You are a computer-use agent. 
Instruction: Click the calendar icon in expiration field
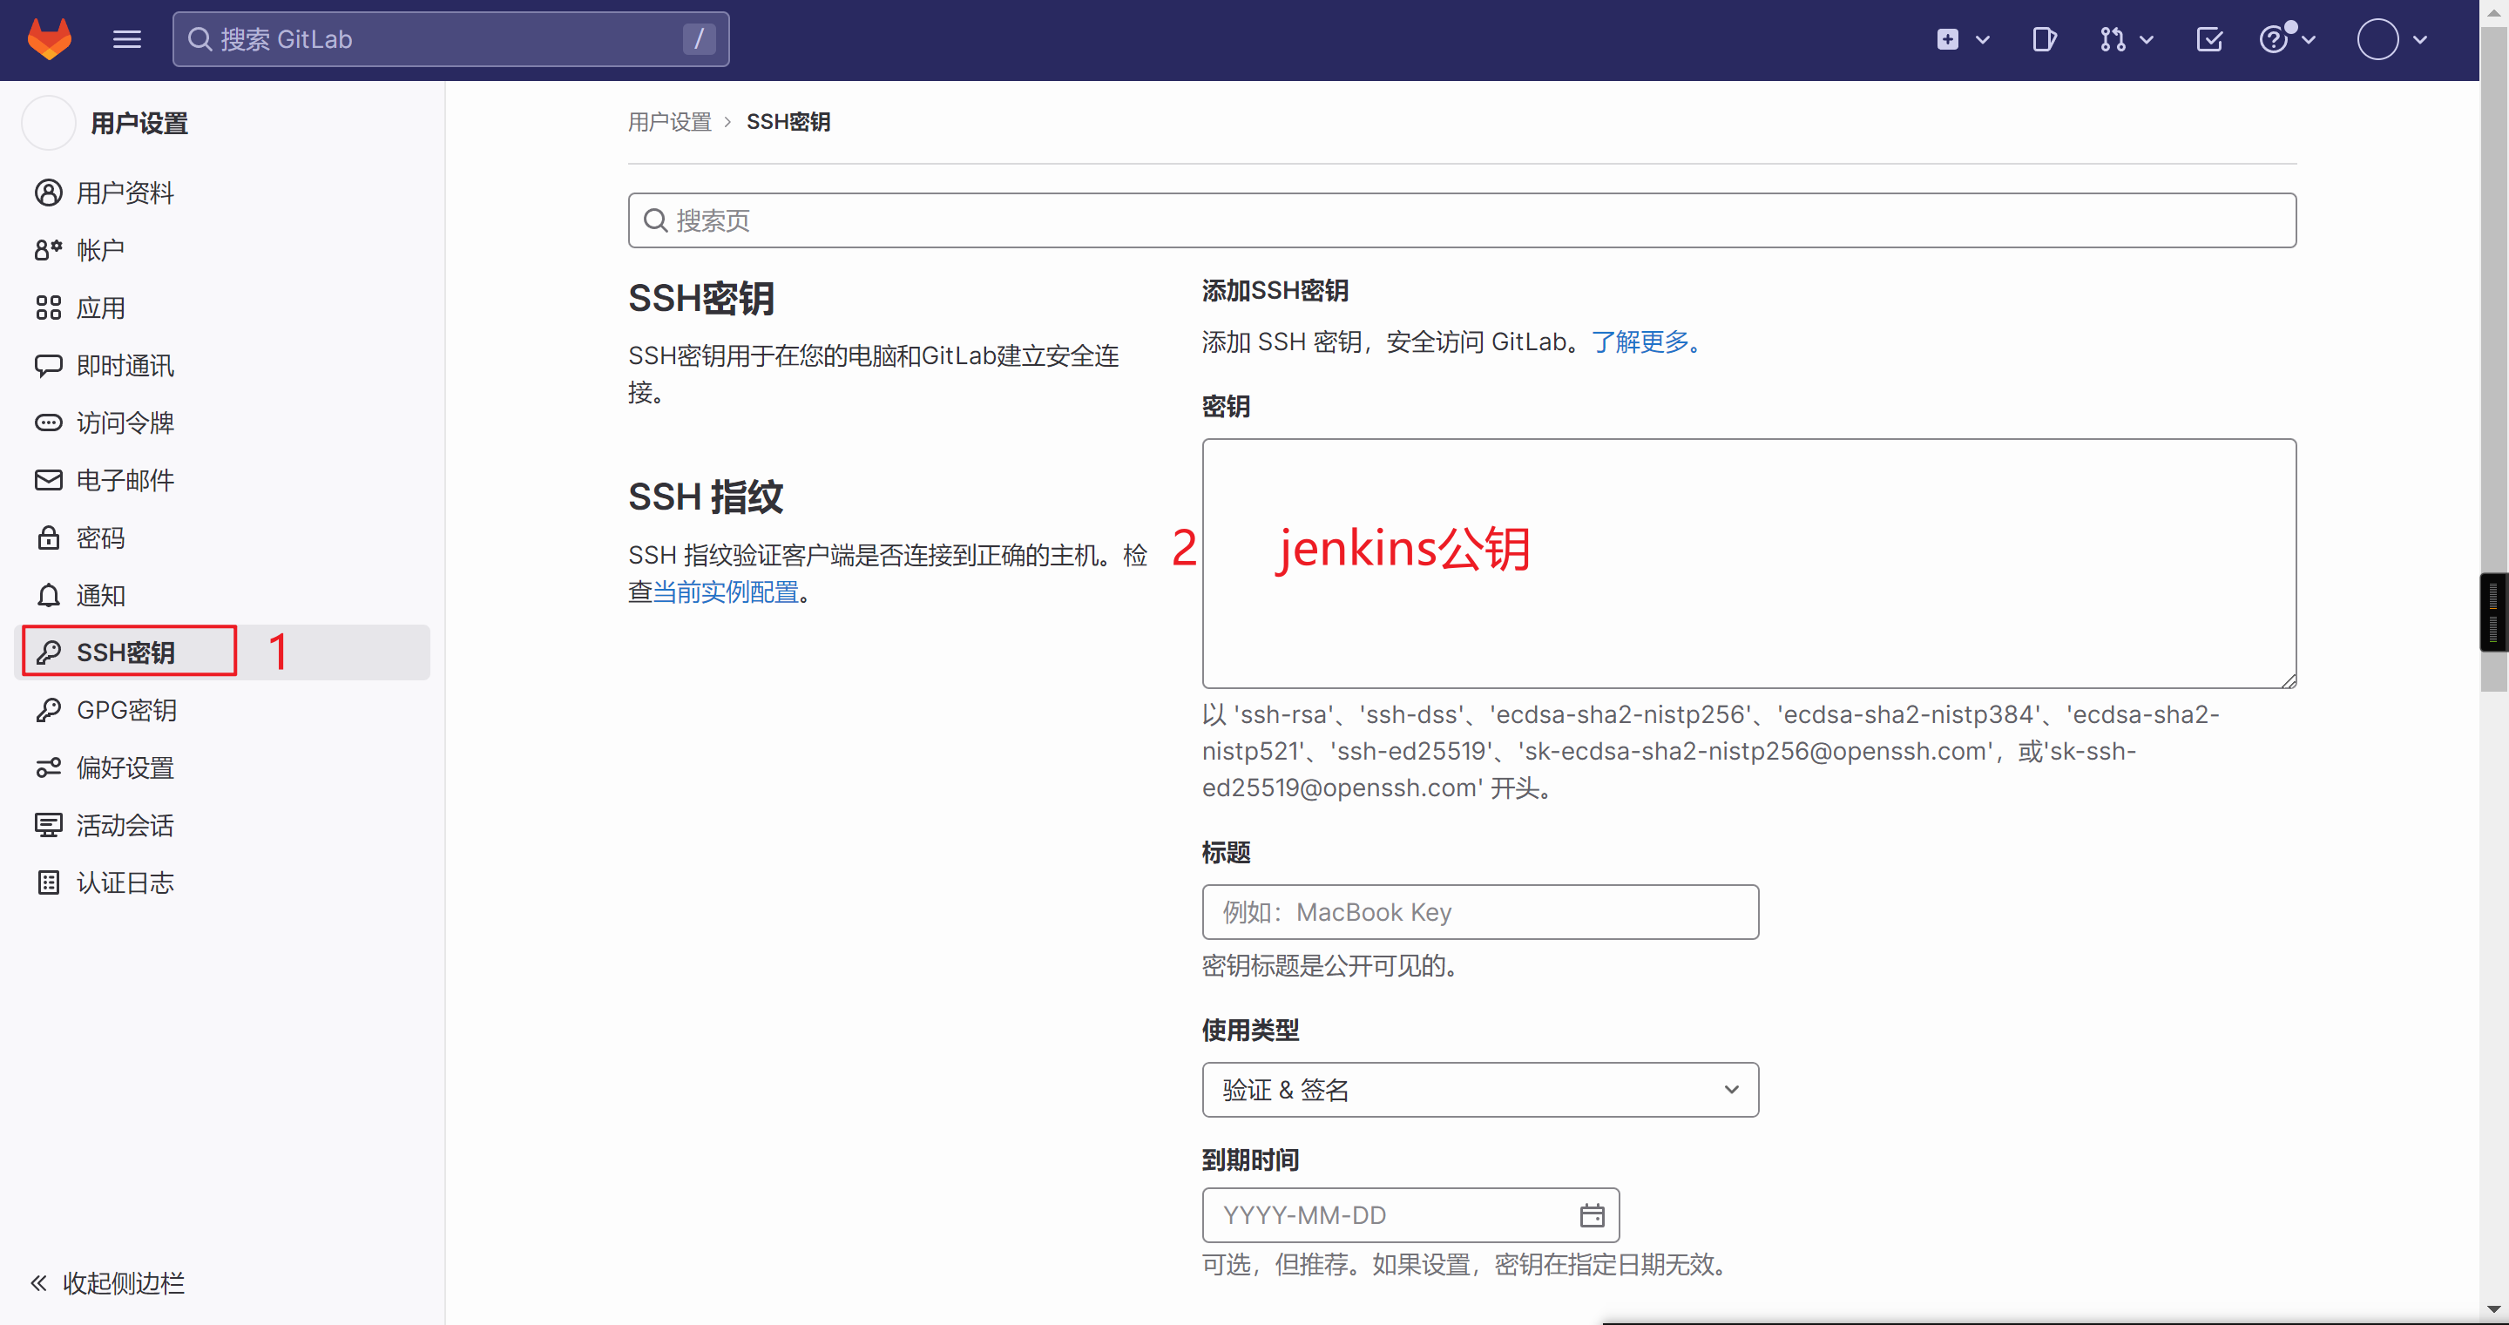[x=1592, y=1215]
